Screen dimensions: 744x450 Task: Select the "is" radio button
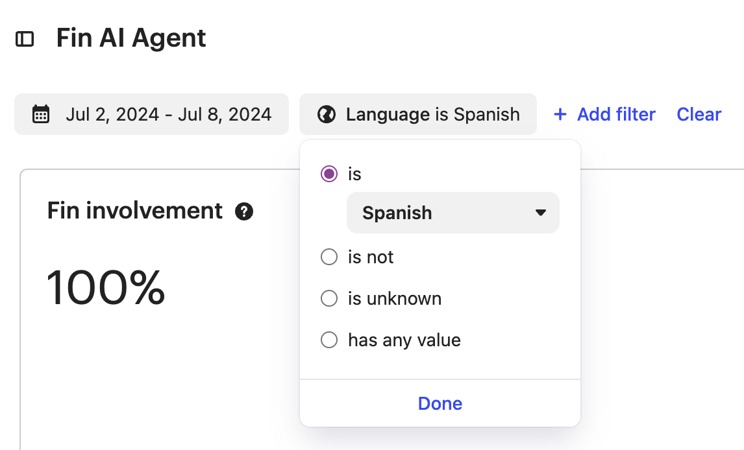329,174
